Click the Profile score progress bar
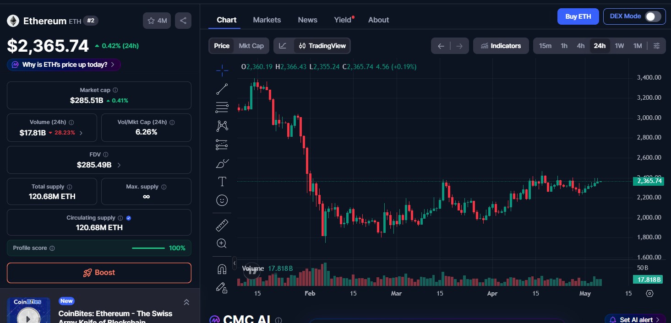The width and height of the screenshot is (671, 323). [x=148, y=248]
